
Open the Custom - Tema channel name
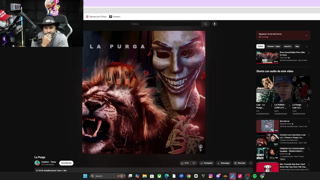49,162
